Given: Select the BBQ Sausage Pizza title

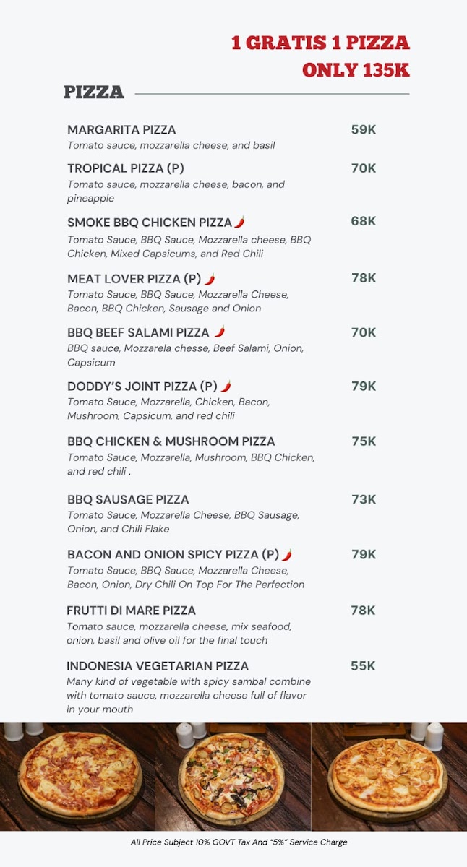Looking at the screenshot, I should pos(128,499).
